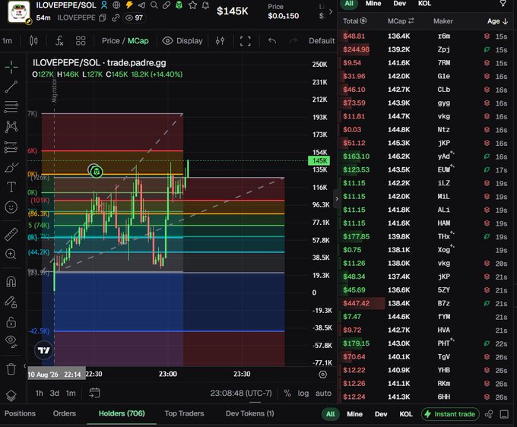517x427 pixels.
Task: Toggle stay in drawing mode
Action: click(11, 302)
